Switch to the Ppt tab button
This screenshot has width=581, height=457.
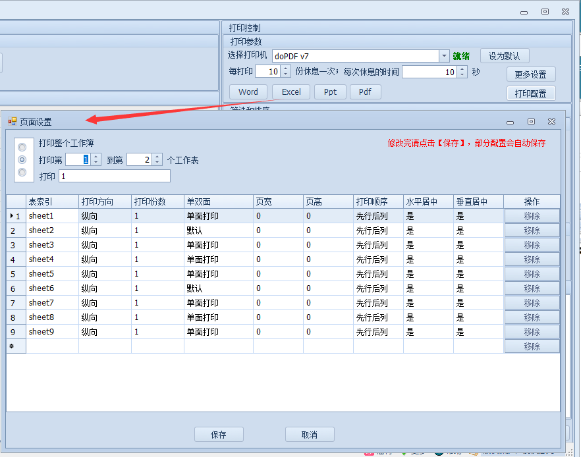tap(330, 92)
